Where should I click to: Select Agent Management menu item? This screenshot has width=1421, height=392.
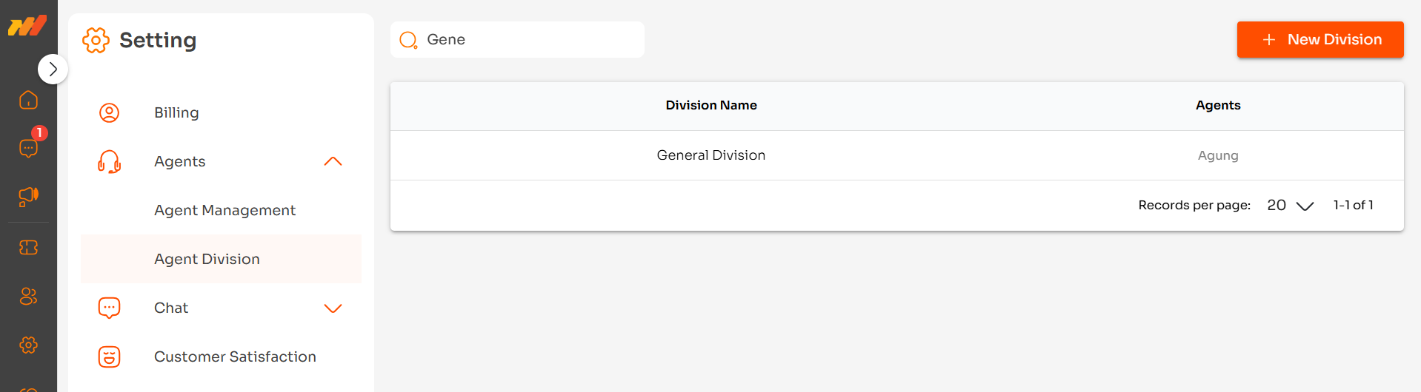[224, 211]
